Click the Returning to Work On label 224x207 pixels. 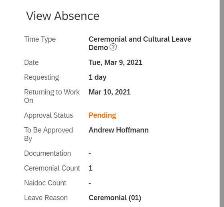click(52, 96)
